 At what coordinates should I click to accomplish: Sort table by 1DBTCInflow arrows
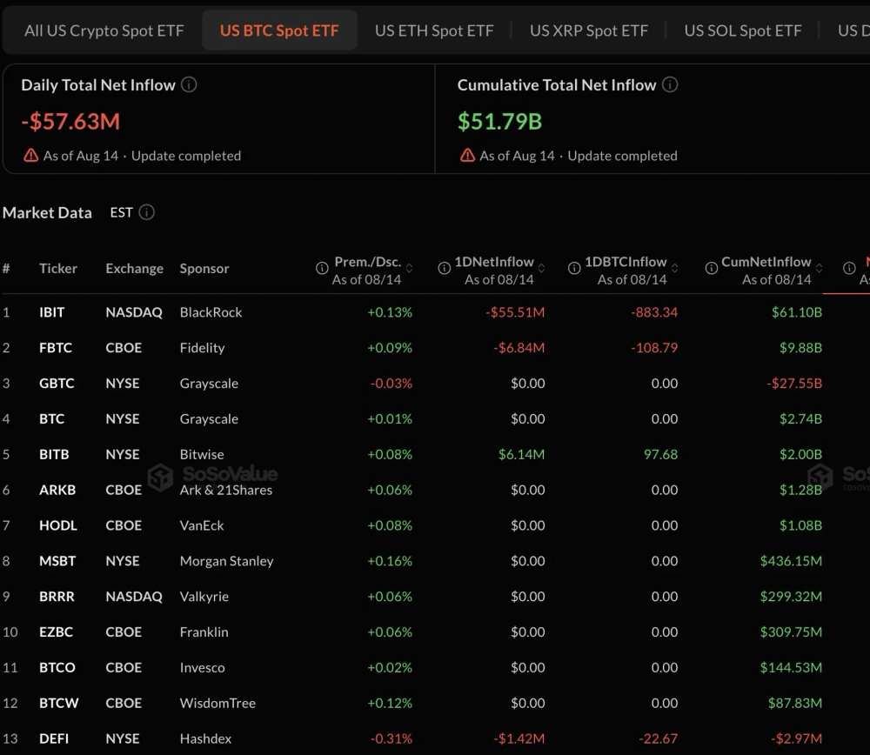click(x=675, y=269)
